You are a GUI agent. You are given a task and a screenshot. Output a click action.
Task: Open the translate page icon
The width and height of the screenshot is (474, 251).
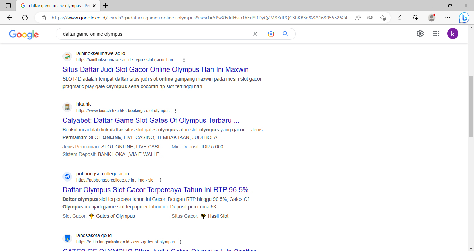click(370, 18)
